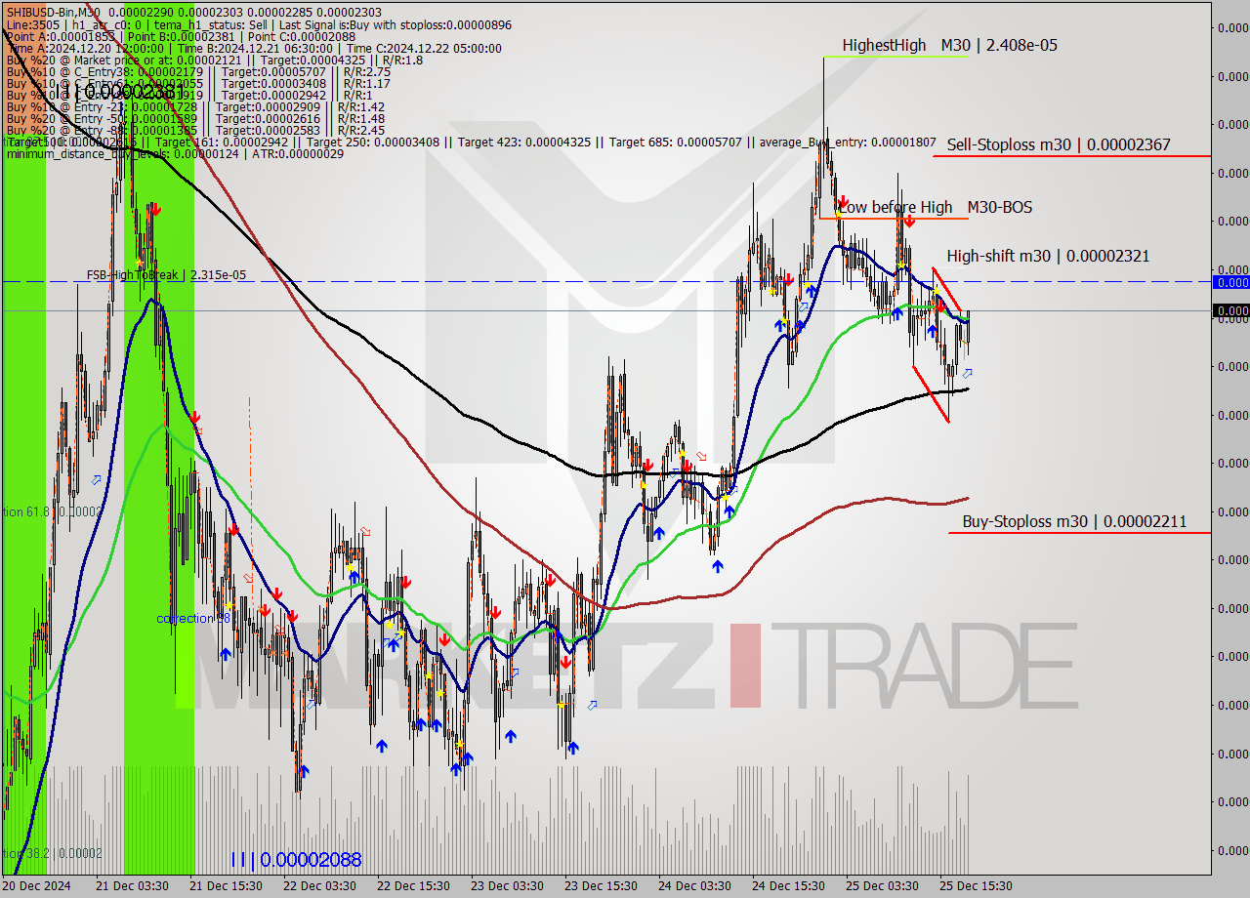The image size is (1250, 898).
Task: Select the High-shift m30 0.00002321 label
Action: click(x=1048, y=256)
